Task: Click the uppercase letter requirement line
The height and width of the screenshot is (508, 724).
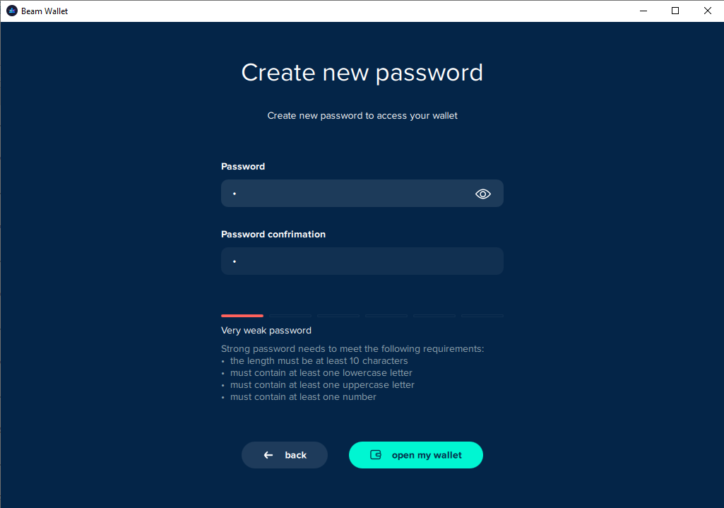Action: click(x=322, y=384)
